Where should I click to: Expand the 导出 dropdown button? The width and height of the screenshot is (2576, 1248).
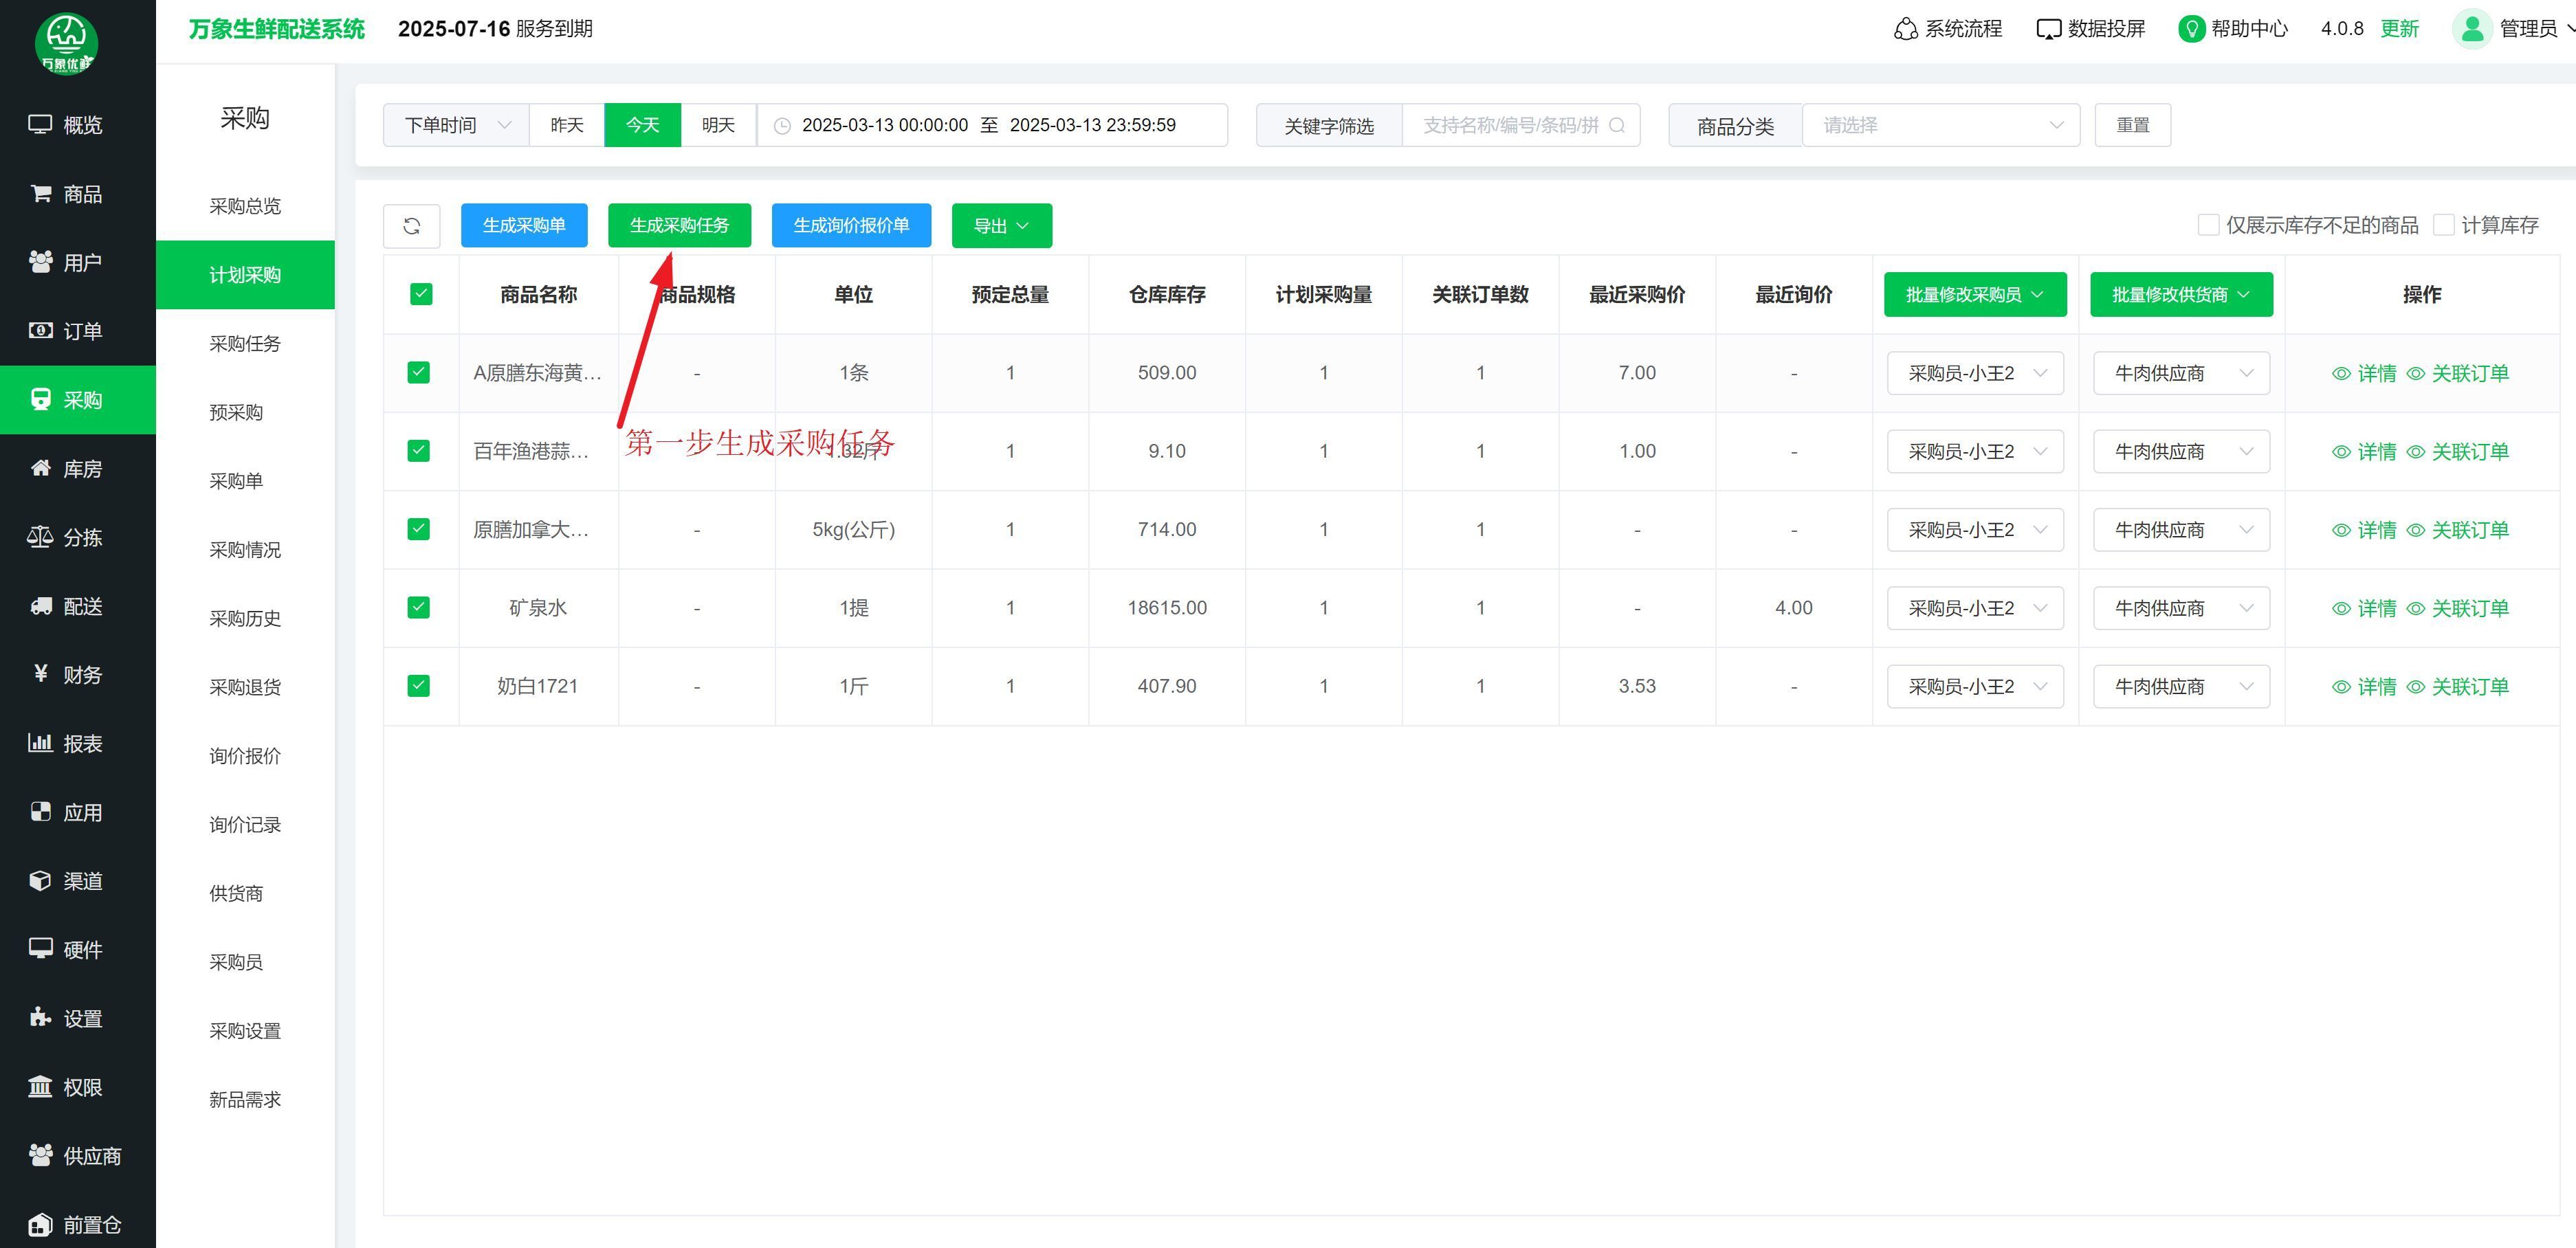[x=1001, y=226]
